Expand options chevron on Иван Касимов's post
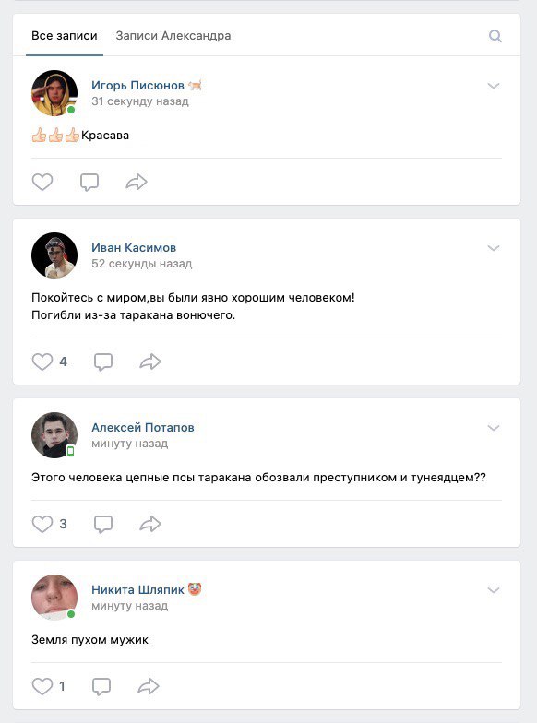Viewport: 537px width, 723px height. tap(494, 248)
